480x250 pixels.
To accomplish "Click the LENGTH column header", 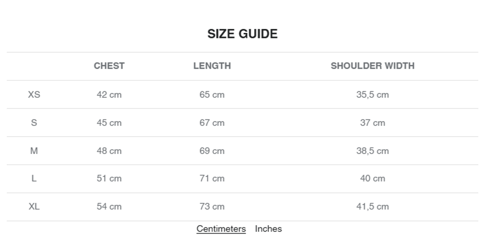I will click(212, 66).
